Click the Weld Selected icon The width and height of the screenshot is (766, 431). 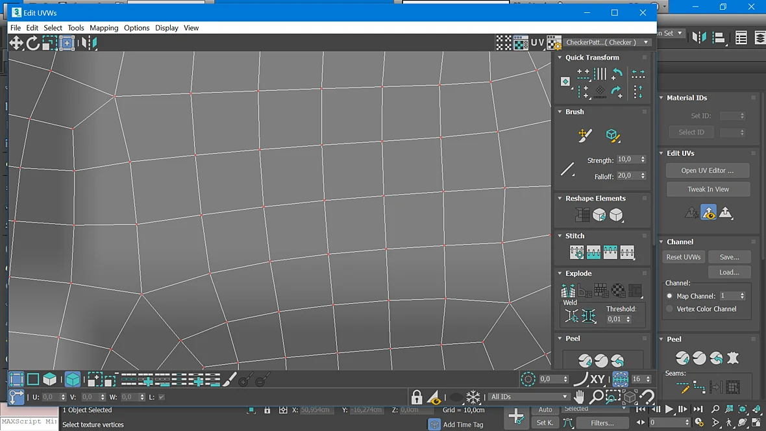588,316
